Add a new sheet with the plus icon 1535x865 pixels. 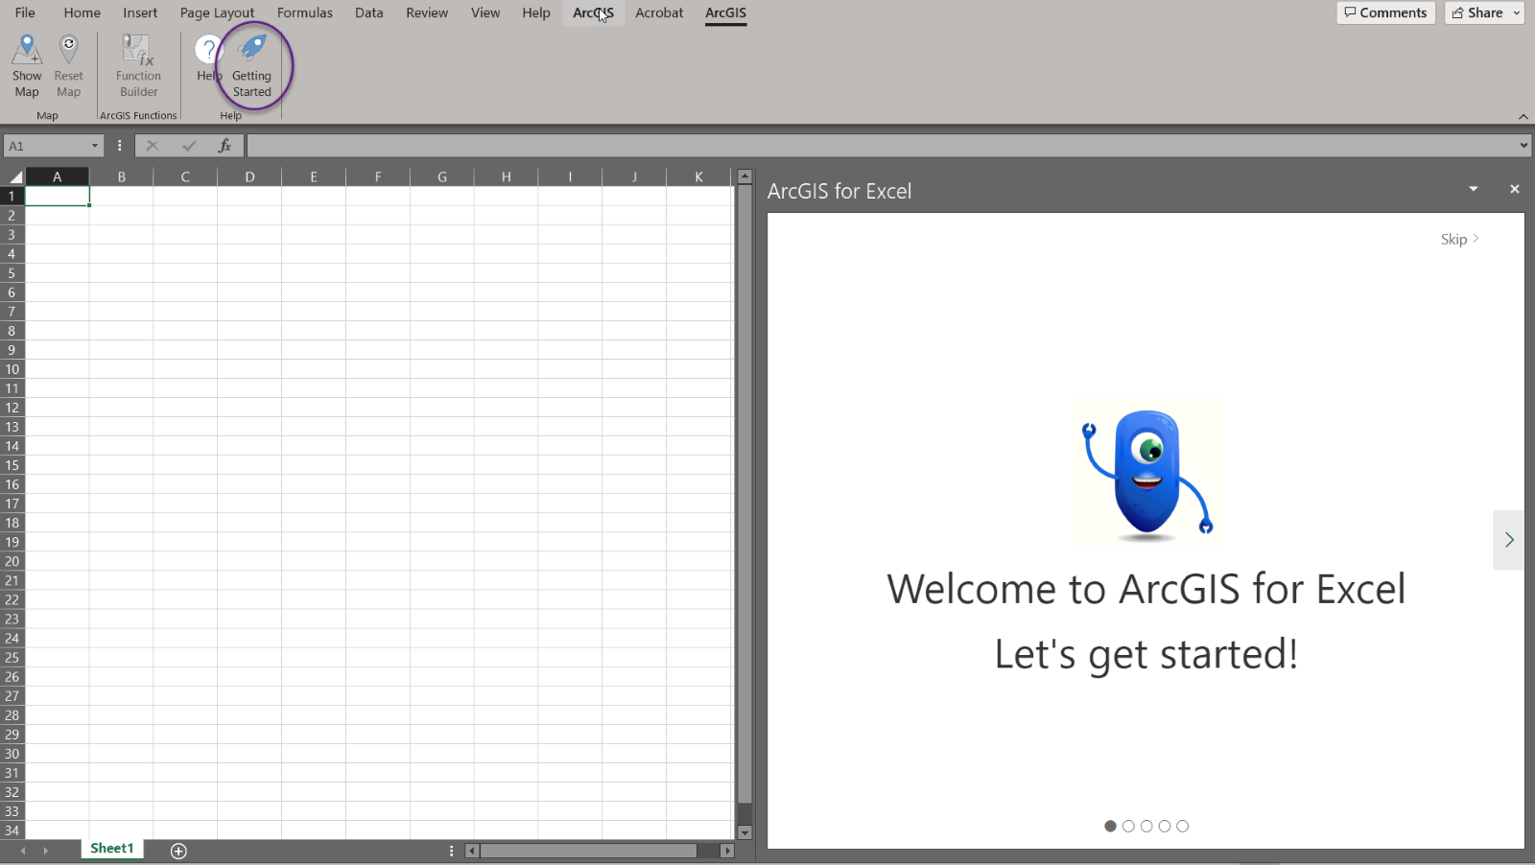(x=178, y=851)
